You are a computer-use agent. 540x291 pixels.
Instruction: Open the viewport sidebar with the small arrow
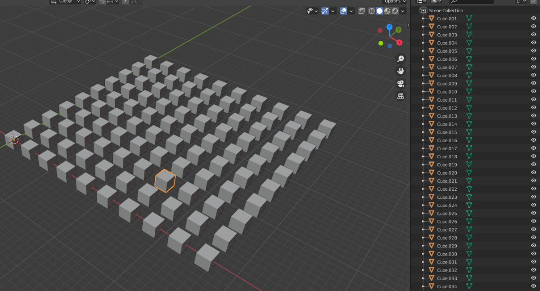click(x=409, y=24)
